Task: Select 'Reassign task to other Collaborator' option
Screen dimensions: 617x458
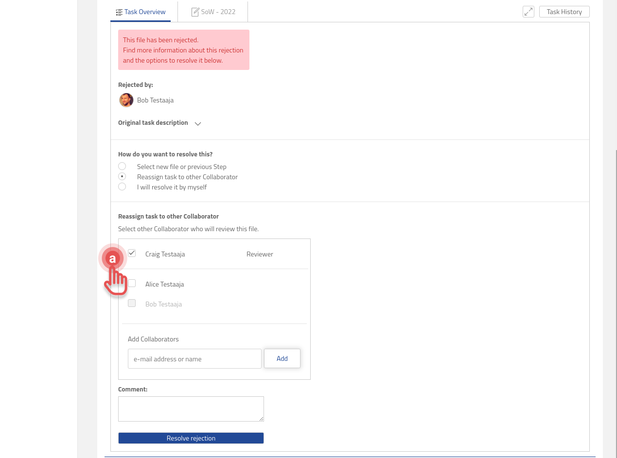Action: coord(122,176)
